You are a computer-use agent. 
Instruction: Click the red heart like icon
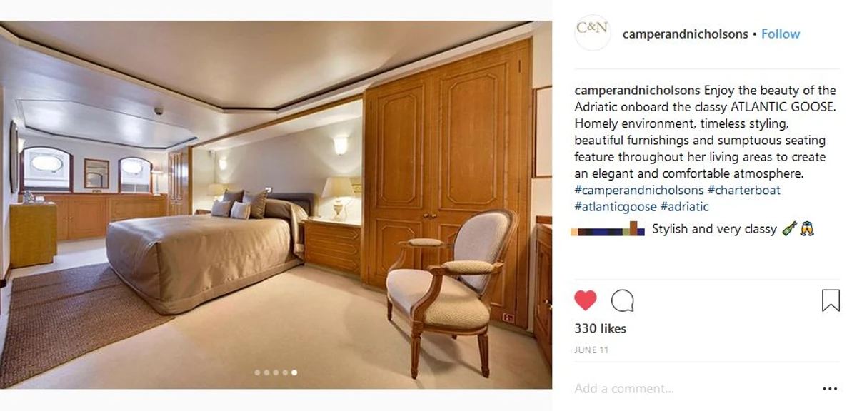pyautogui.click(x=585, y=300)
